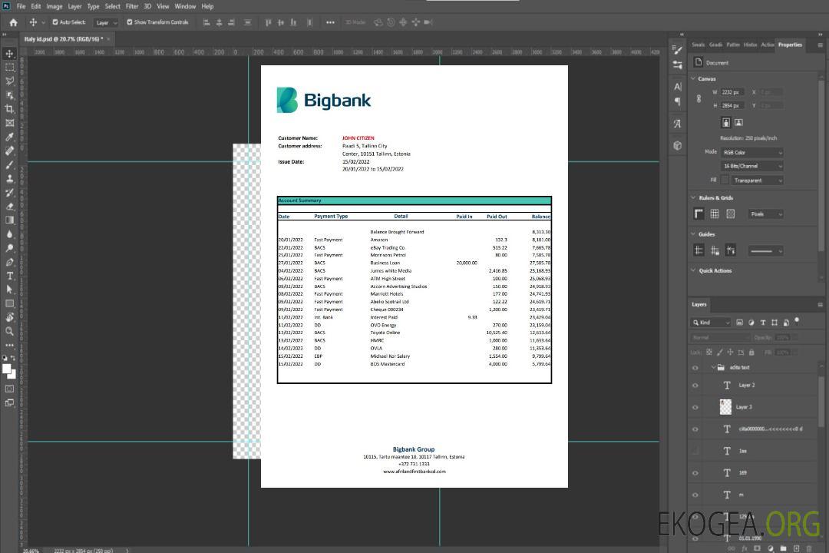The image size is (829, 553).
Task: Toggle rulers icon in Rulers & Grids
Action: (699, 214)
